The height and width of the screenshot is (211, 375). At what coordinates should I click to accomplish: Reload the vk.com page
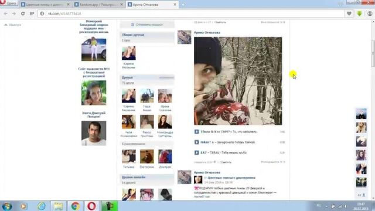(x=23, y=13)
